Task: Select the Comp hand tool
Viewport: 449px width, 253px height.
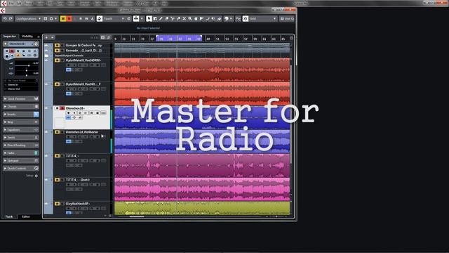Action: click(196, 19)
